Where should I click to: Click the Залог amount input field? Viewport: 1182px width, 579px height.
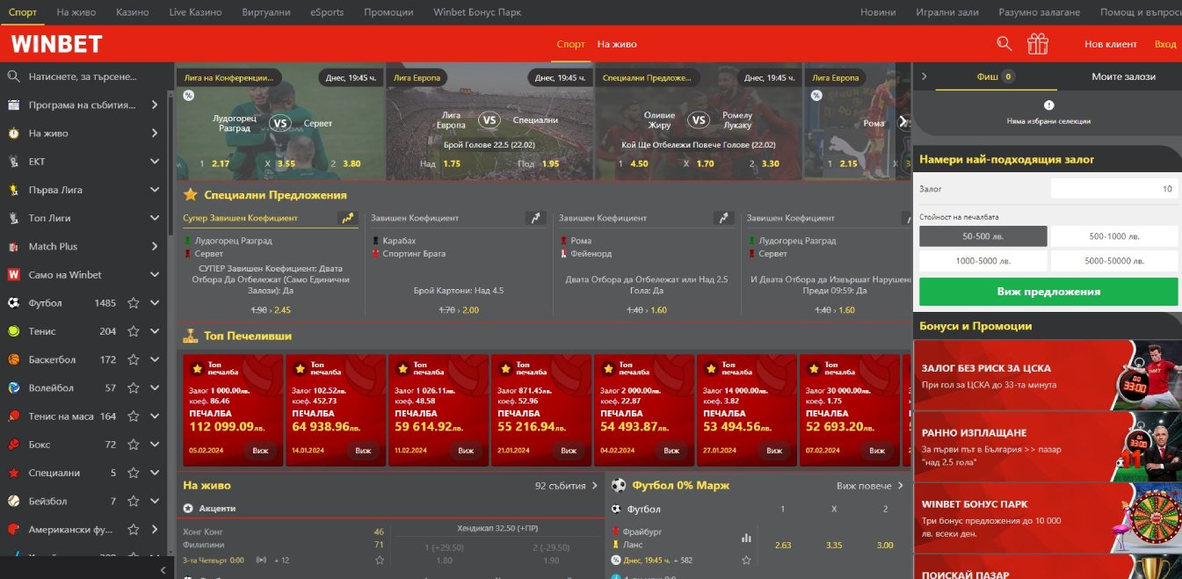click(x=1113, y=189)
